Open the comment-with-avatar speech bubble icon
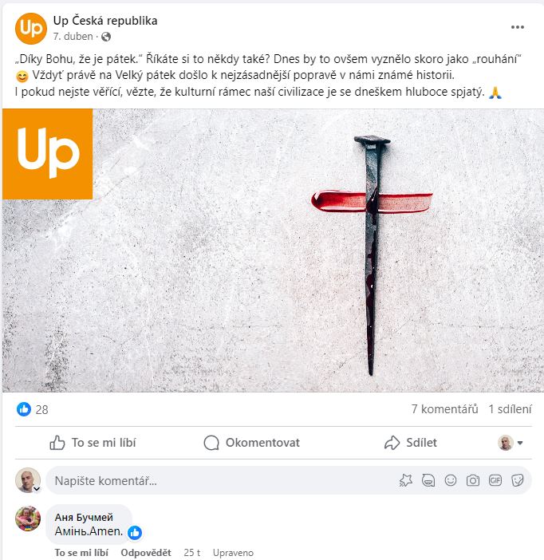Viewport: 544px width, 560px height. point(428,480)
